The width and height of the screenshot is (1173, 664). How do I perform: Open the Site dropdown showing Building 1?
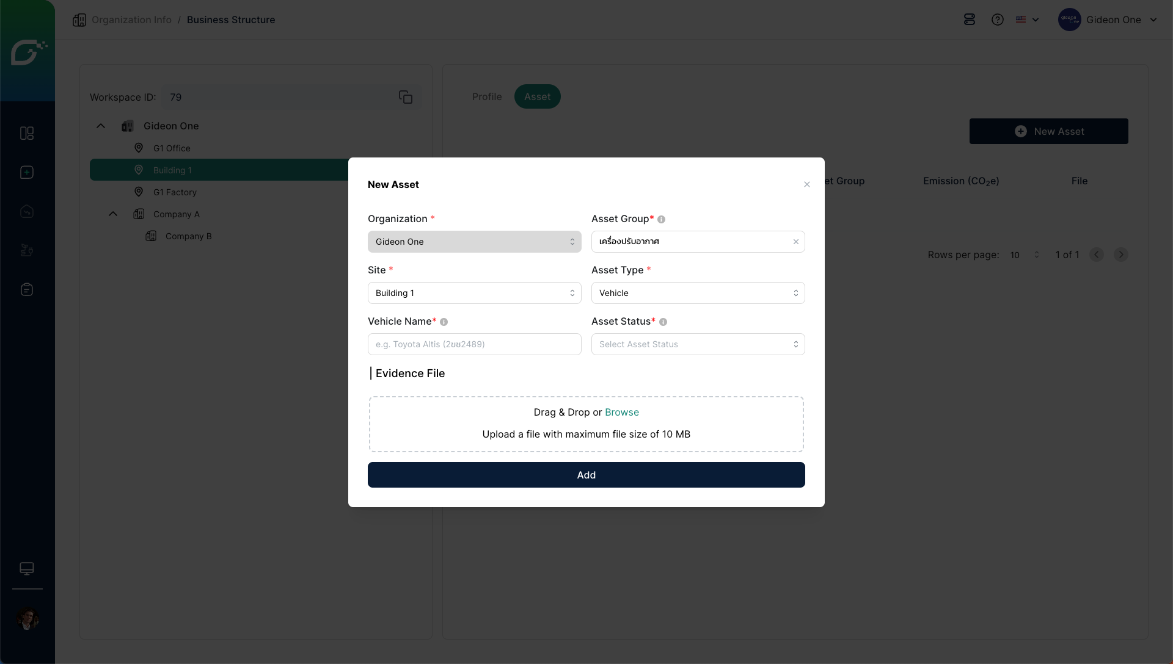click(x=474, y=293)
